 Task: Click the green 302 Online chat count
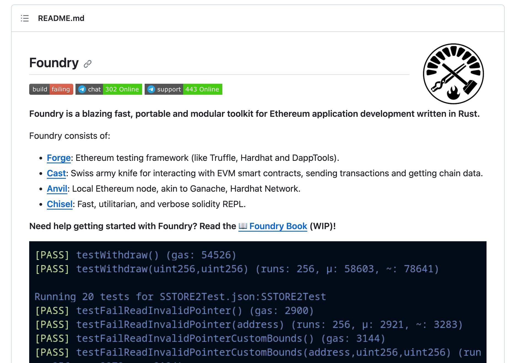click(x=122, y=89)
